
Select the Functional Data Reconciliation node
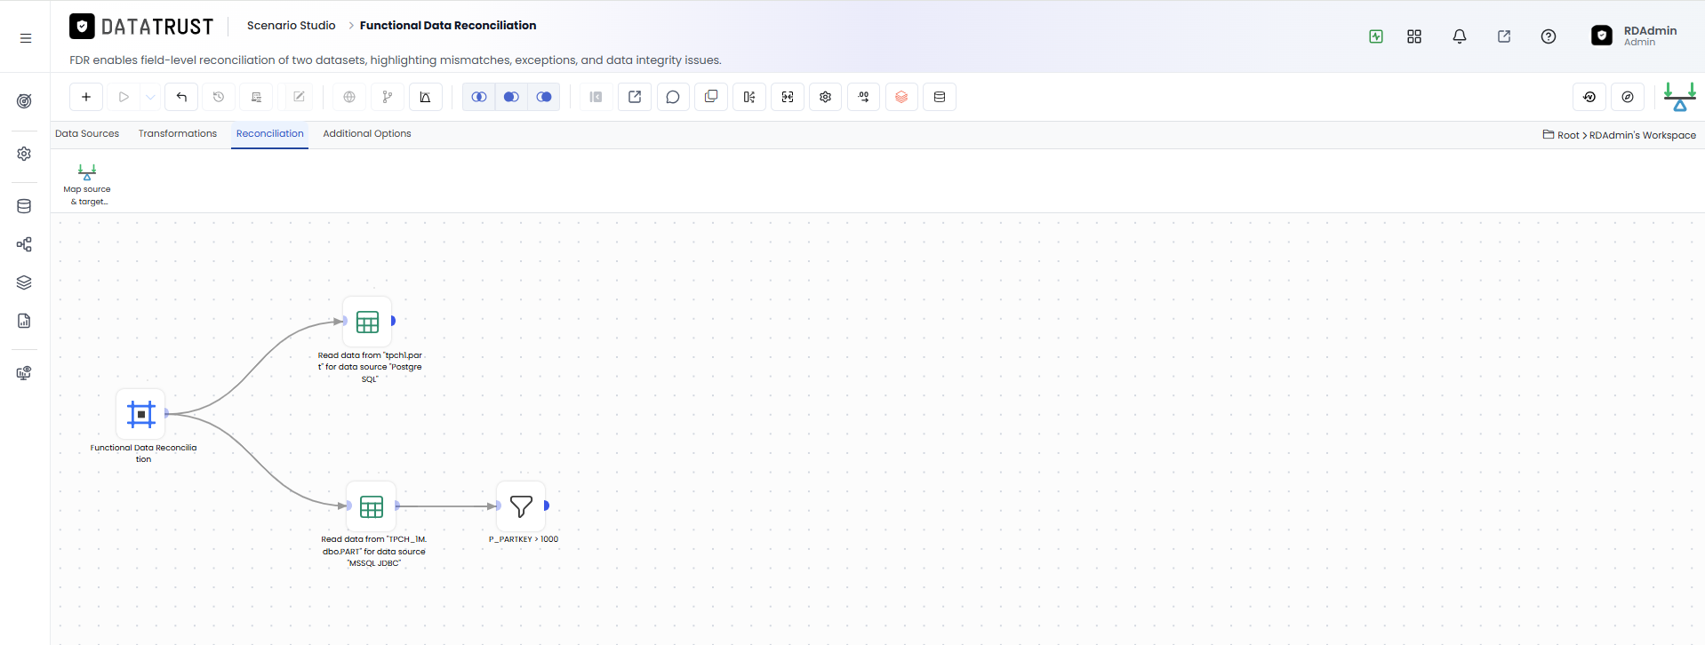coord(141,414)
